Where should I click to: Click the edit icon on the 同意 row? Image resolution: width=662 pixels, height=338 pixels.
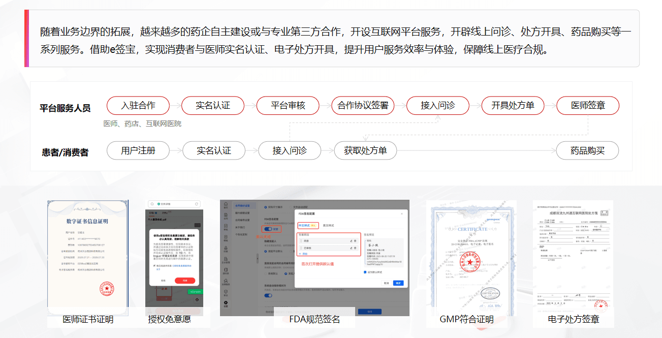tap(351, 241)
